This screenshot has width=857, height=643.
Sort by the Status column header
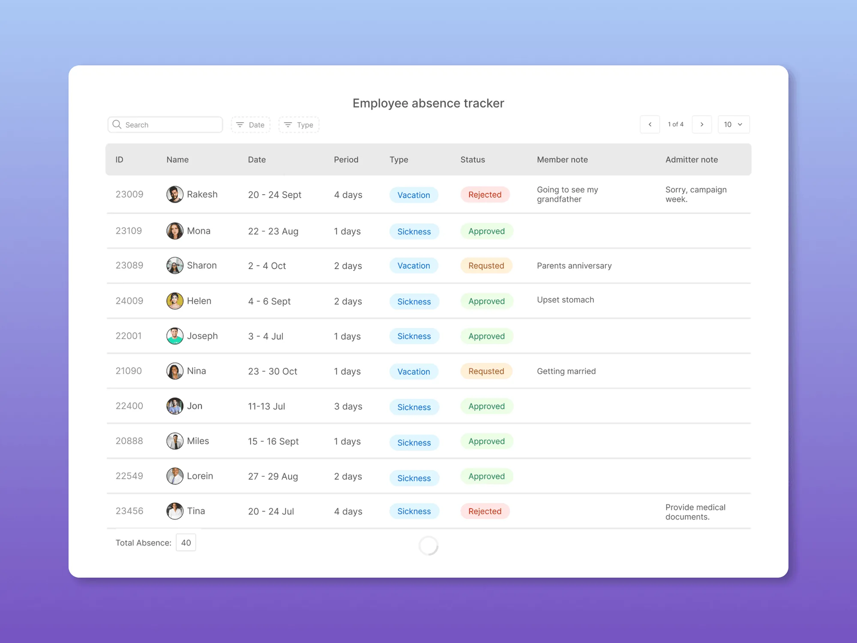pos(473,159)
